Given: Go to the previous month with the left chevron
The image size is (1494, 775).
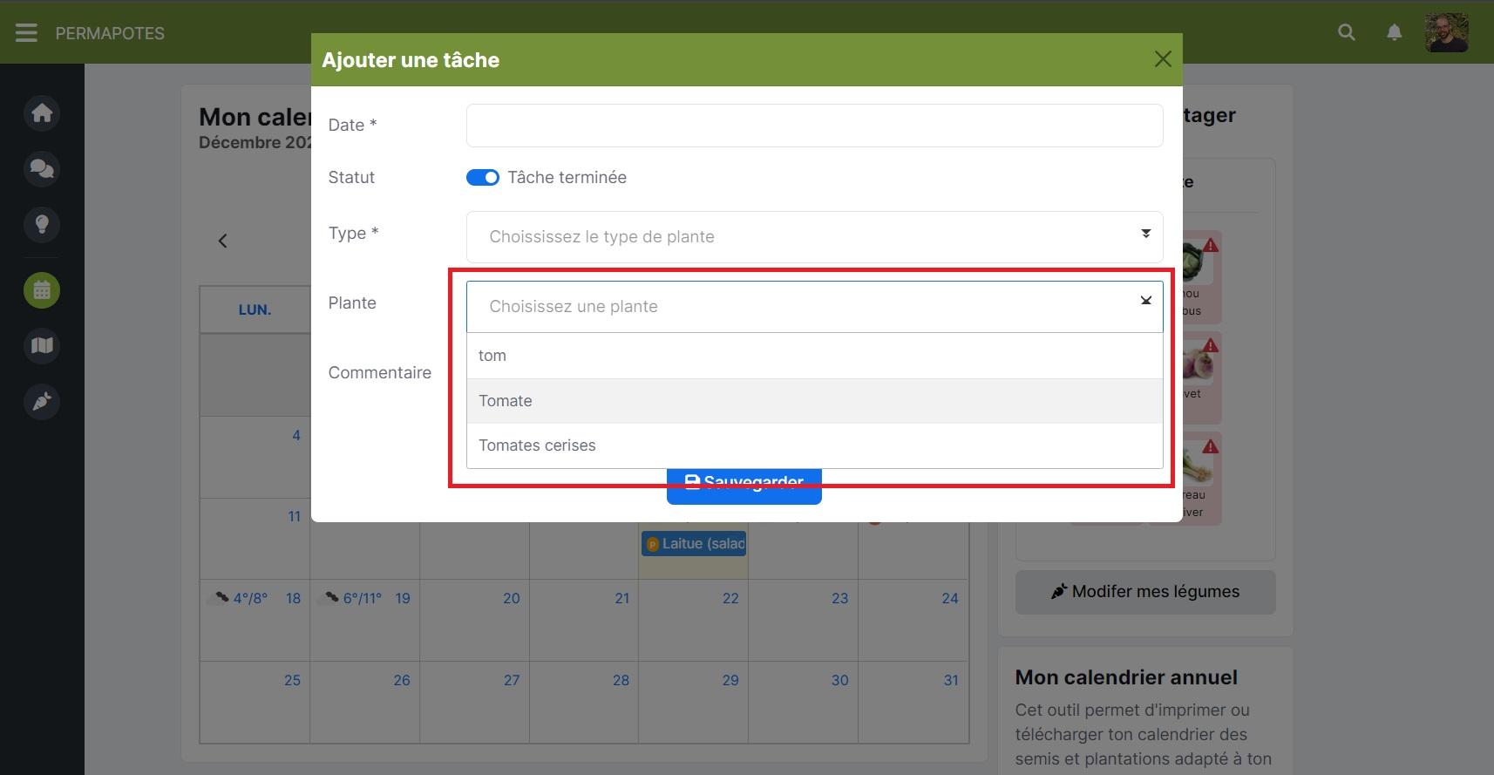Looking at the screenshot, I should (x=223, y=241).
